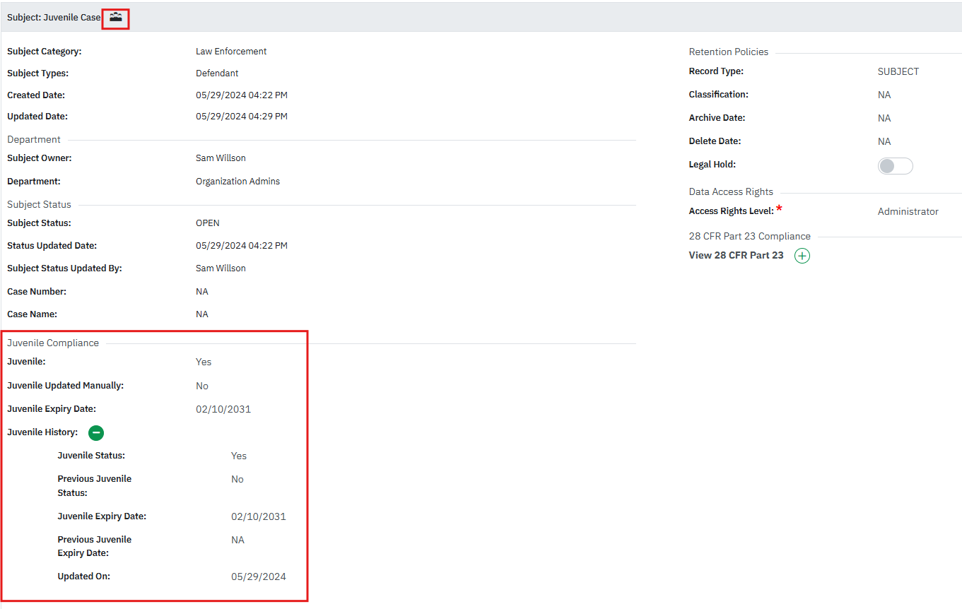
Task: Click the Delete Date value 'NA'
Action: pos(884,141)
